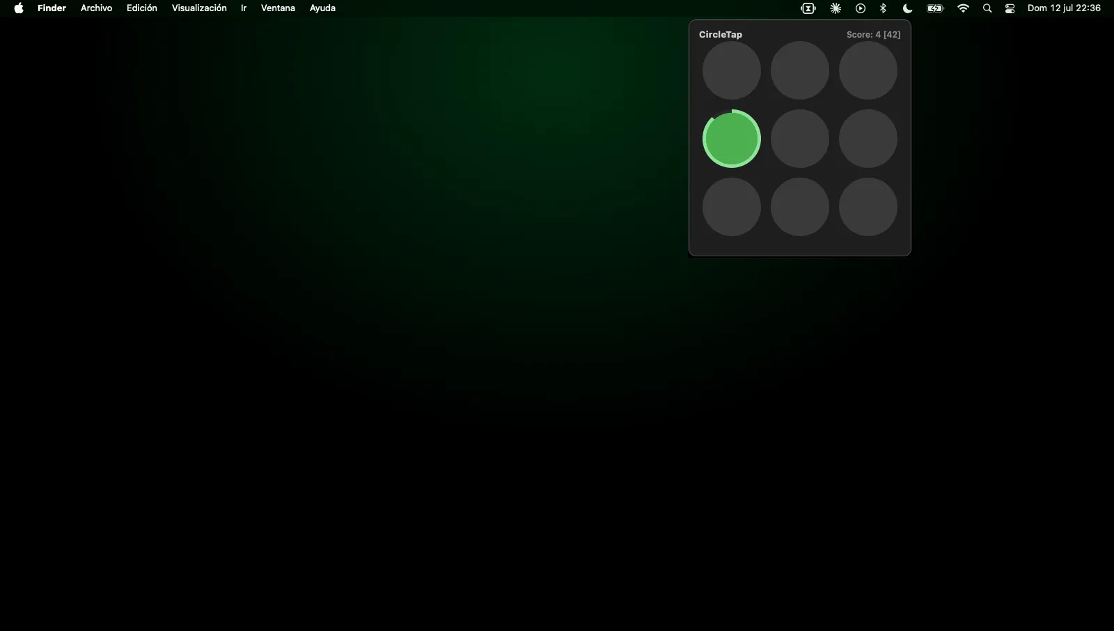1114x631 pixels.
Task: Open the battery status icon
Action: click(x=935, y=8)
